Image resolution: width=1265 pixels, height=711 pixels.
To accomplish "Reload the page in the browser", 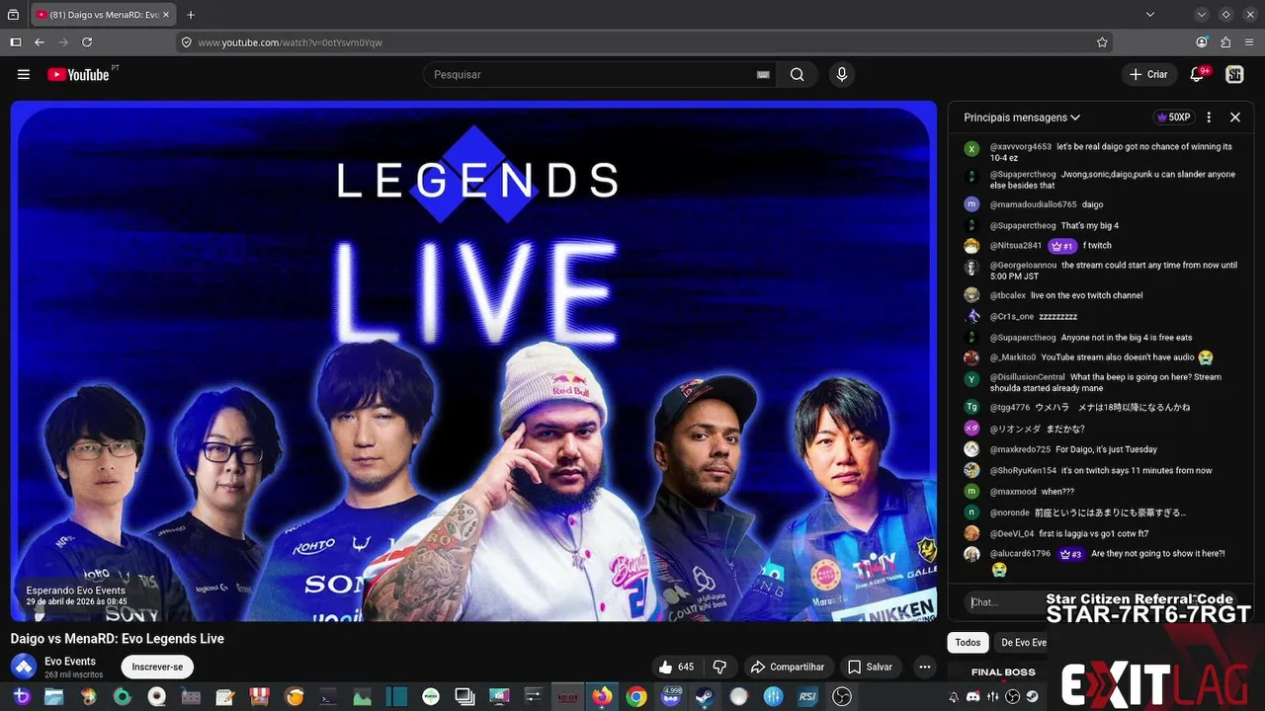I will (x=87, y=42).
